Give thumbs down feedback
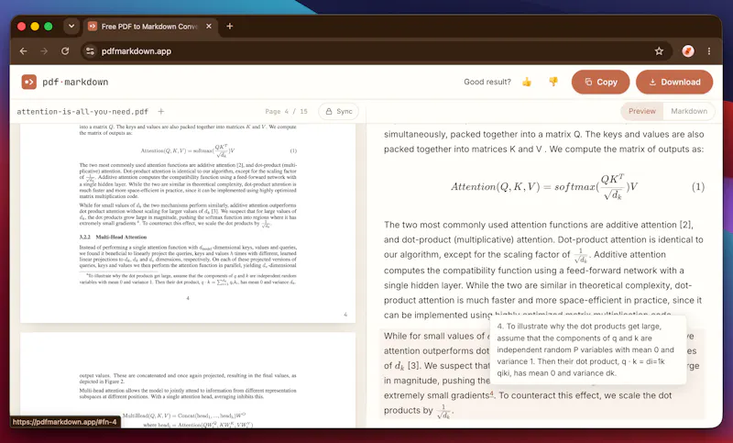Viewport: 733px width, 443px height. click(x=553, y=82)
